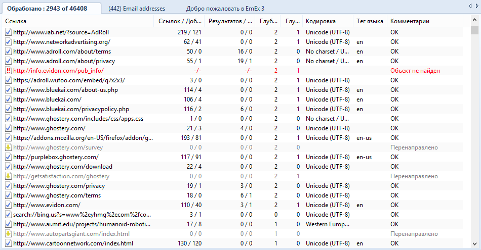The image size is (481, 250).
Task: Click the 19 / 1 results cell for adroll privacy
Action: click(245, 61)
